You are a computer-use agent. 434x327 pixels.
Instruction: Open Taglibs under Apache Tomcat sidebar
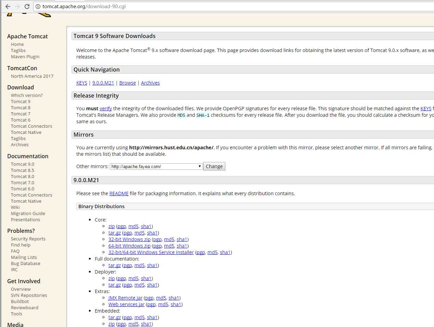click(18, 51)
